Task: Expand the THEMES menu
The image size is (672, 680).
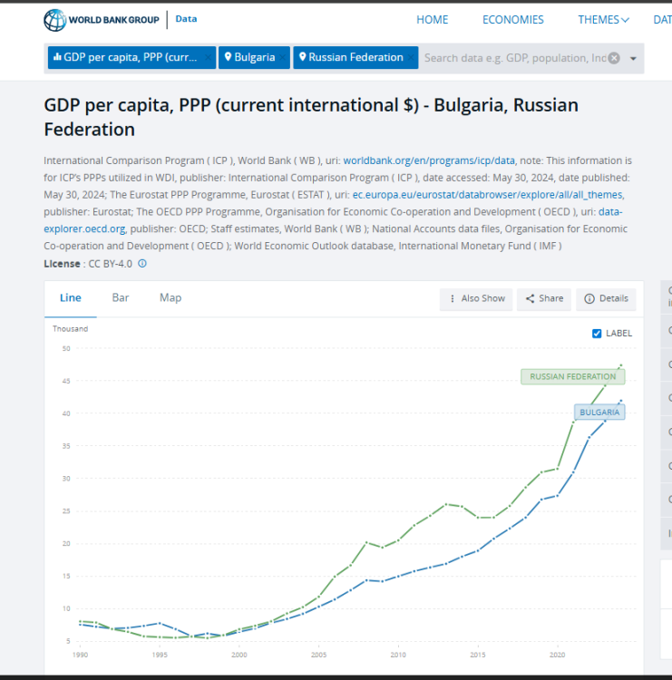Action: tap(603, 20)
